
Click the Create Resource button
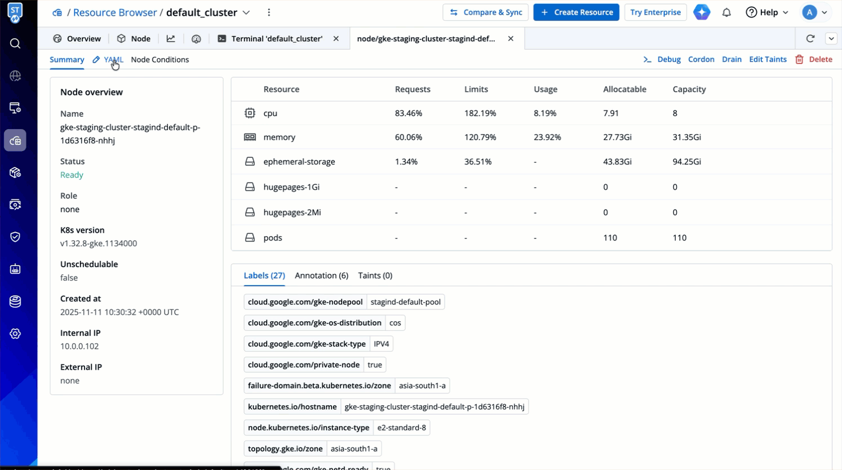click(576, 12)
